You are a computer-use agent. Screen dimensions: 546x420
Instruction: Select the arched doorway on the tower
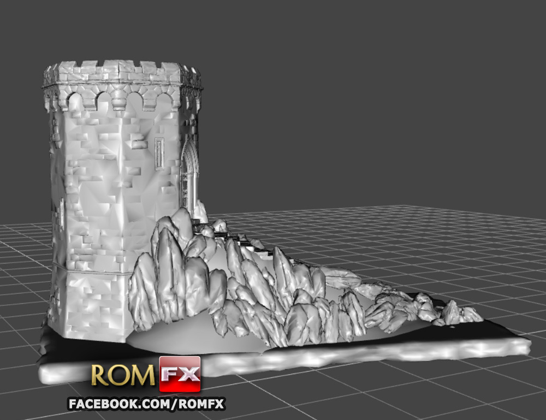(x=190, y=178)
